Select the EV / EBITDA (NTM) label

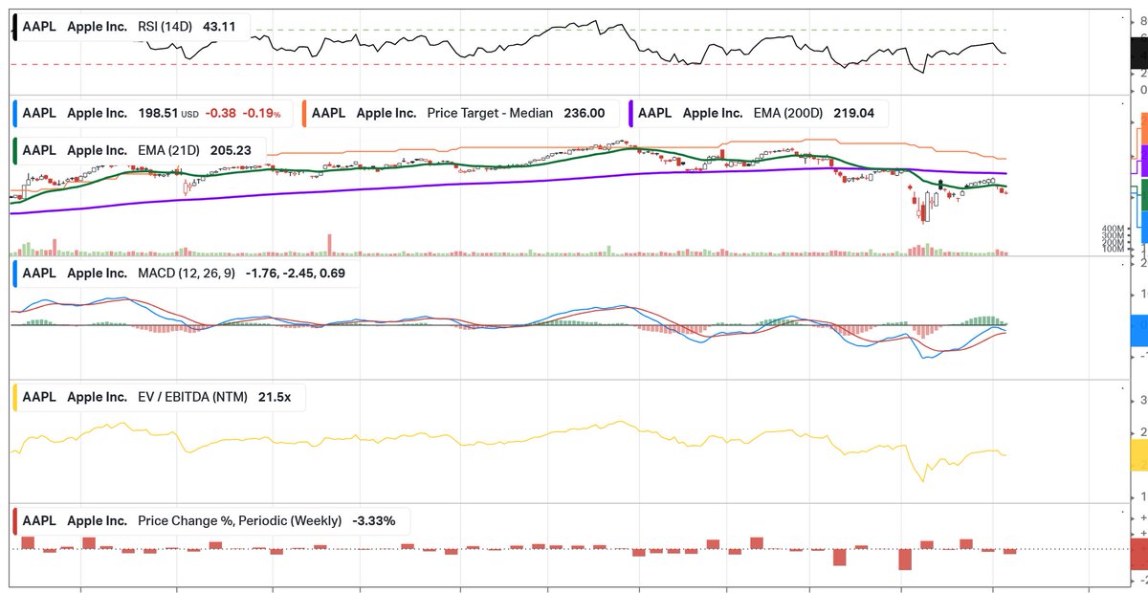[192, 397]
